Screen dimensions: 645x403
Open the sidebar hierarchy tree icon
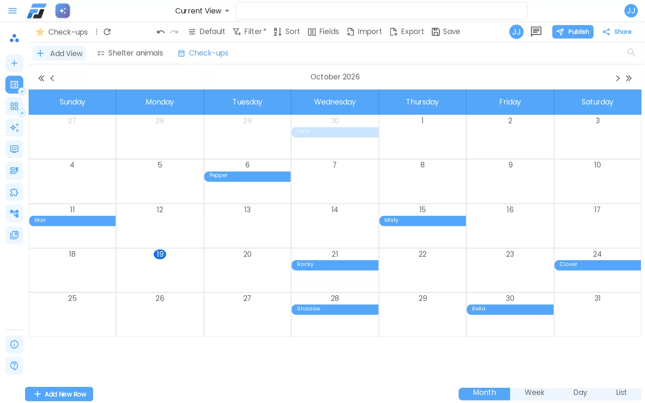coord(14,214)
